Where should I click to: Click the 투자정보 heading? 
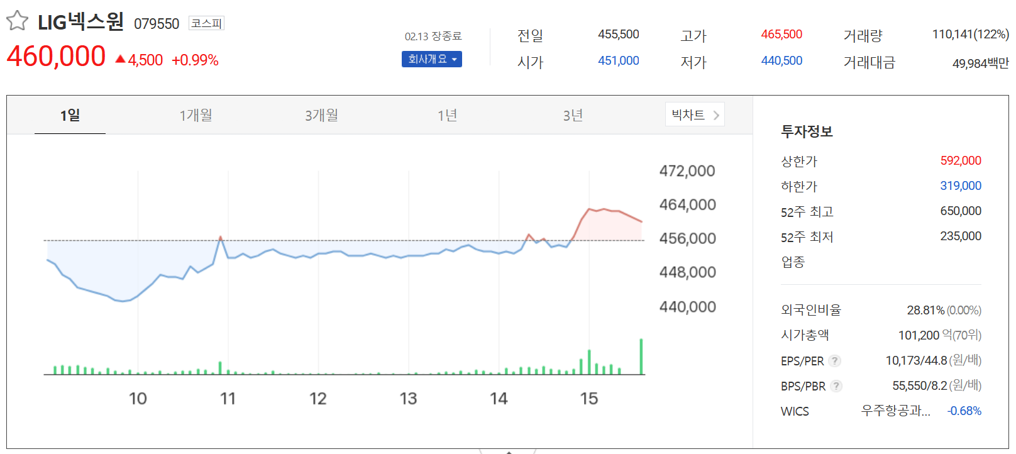click(807, 131)
